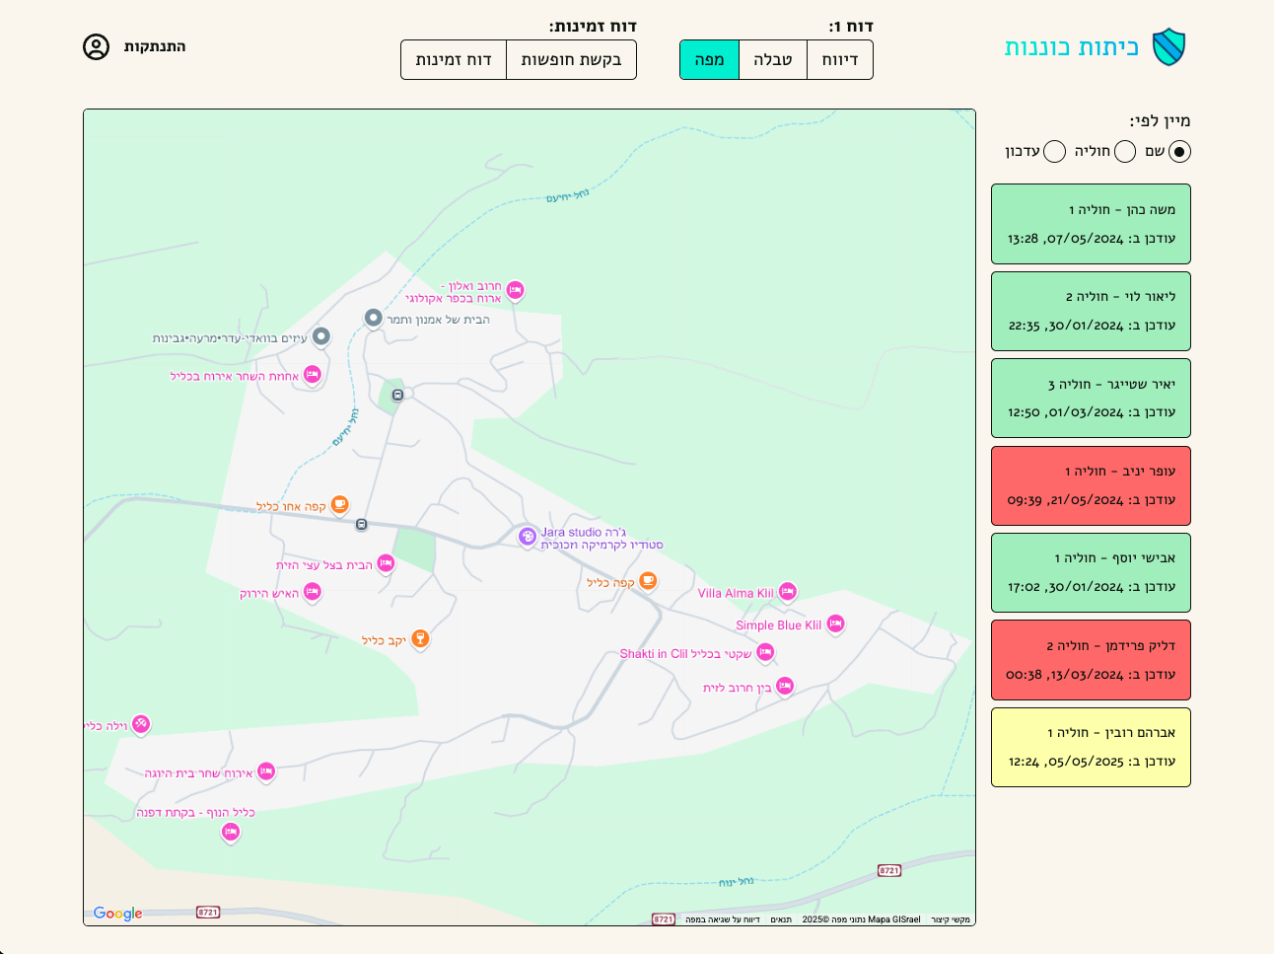Open the משה כהן status card

pyautogui.click(x=1091, y=224)
